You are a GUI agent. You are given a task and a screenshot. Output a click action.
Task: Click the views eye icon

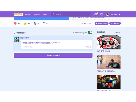[x=44, y=23]
